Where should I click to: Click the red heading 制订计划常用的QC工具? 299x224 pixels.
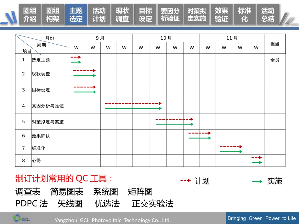[x=64, y=178]
